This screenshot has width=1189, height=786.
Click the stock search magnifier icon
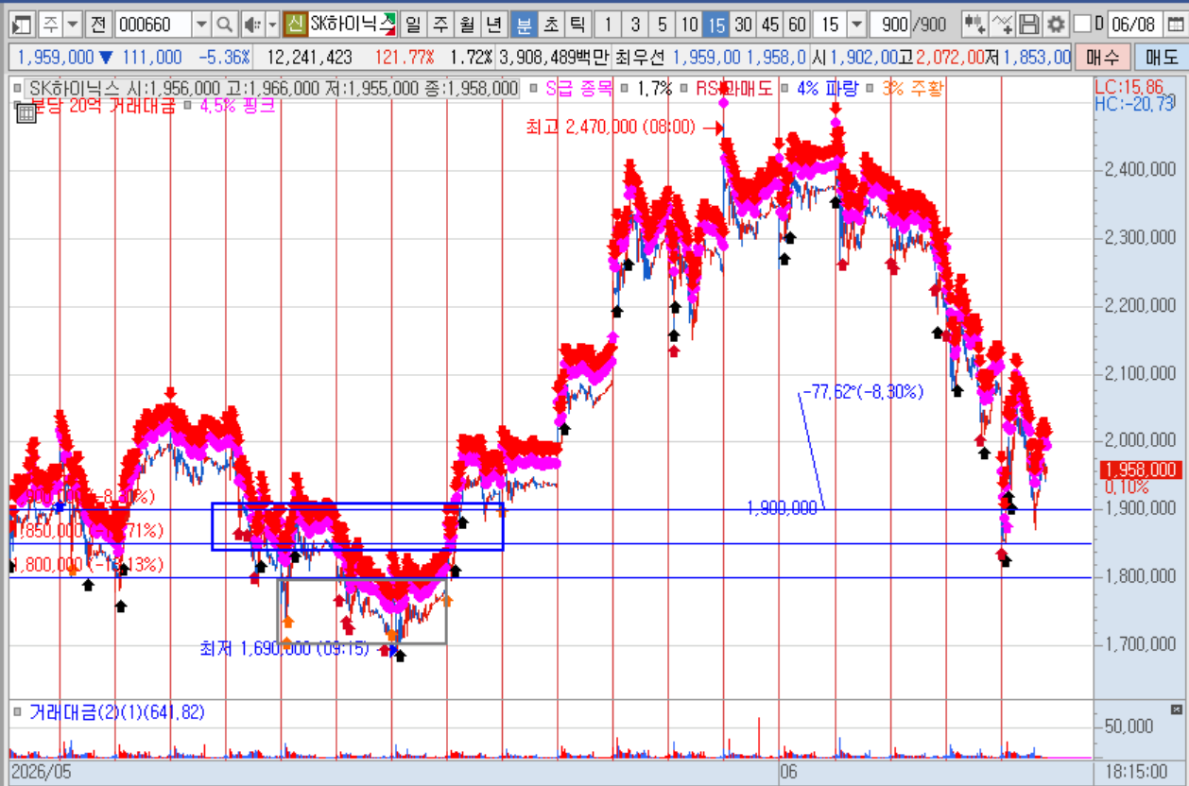(224, 24)
